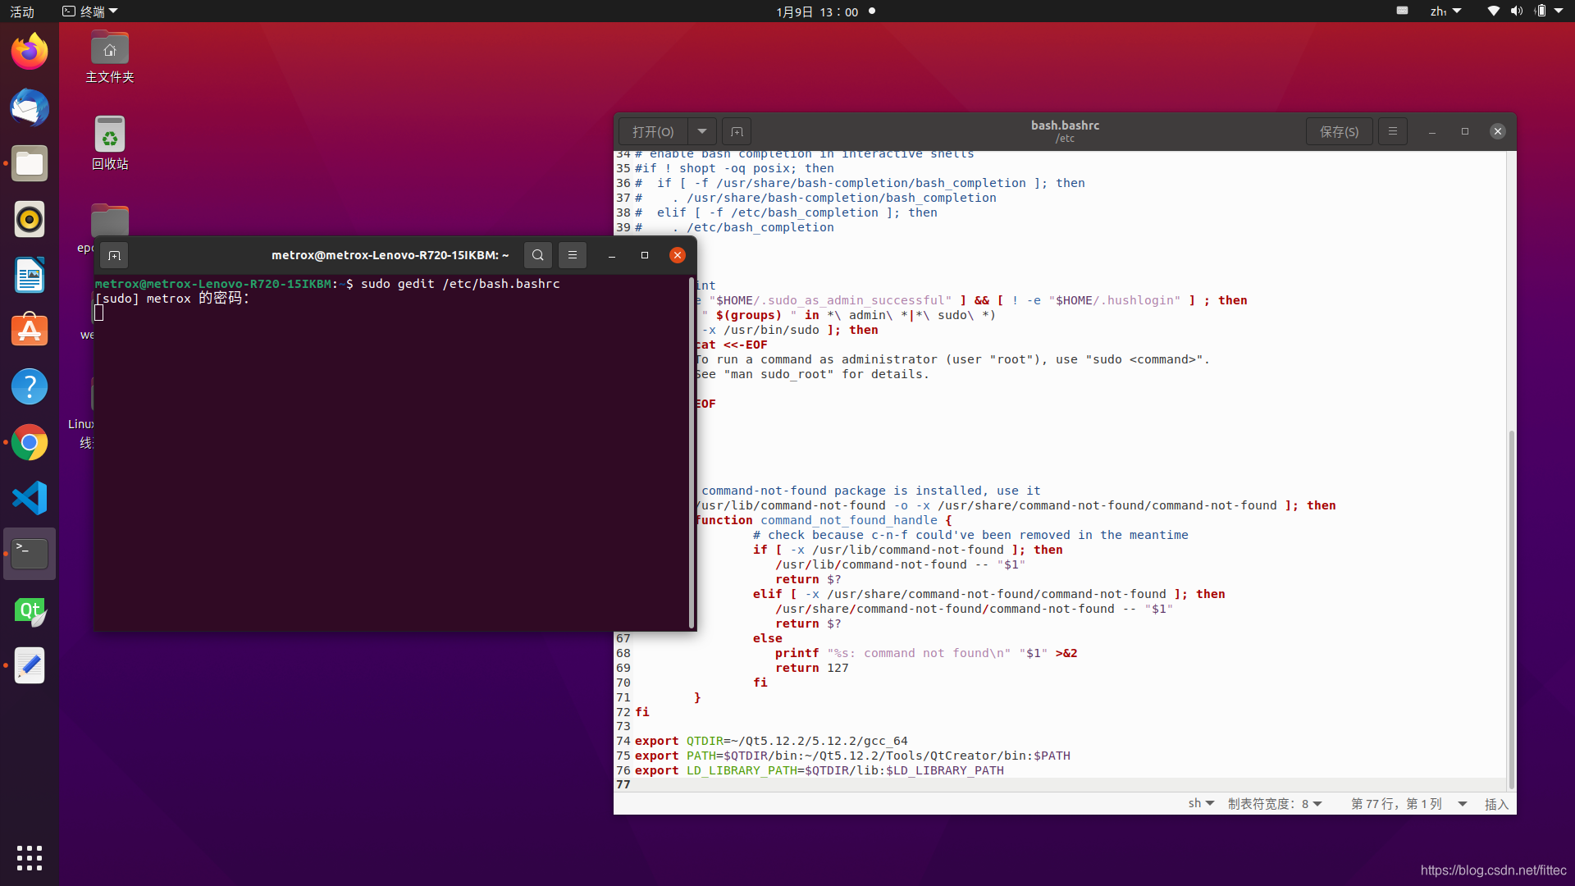Select the Terminal icon in dock
Viewport: 1575px width, 886px height.
(x=30, y=554)
